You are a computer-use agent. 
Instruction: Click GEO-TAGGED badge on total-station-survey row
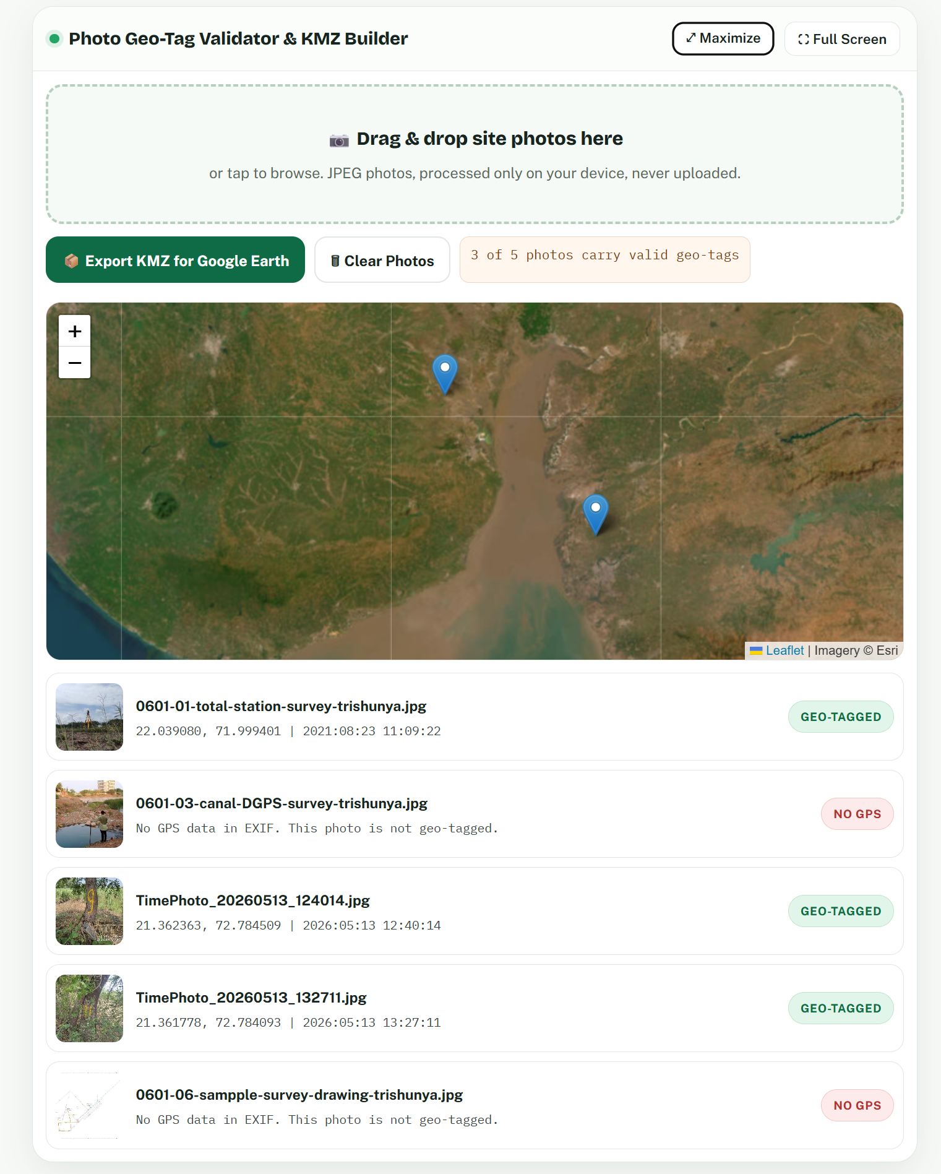point(841,717)
